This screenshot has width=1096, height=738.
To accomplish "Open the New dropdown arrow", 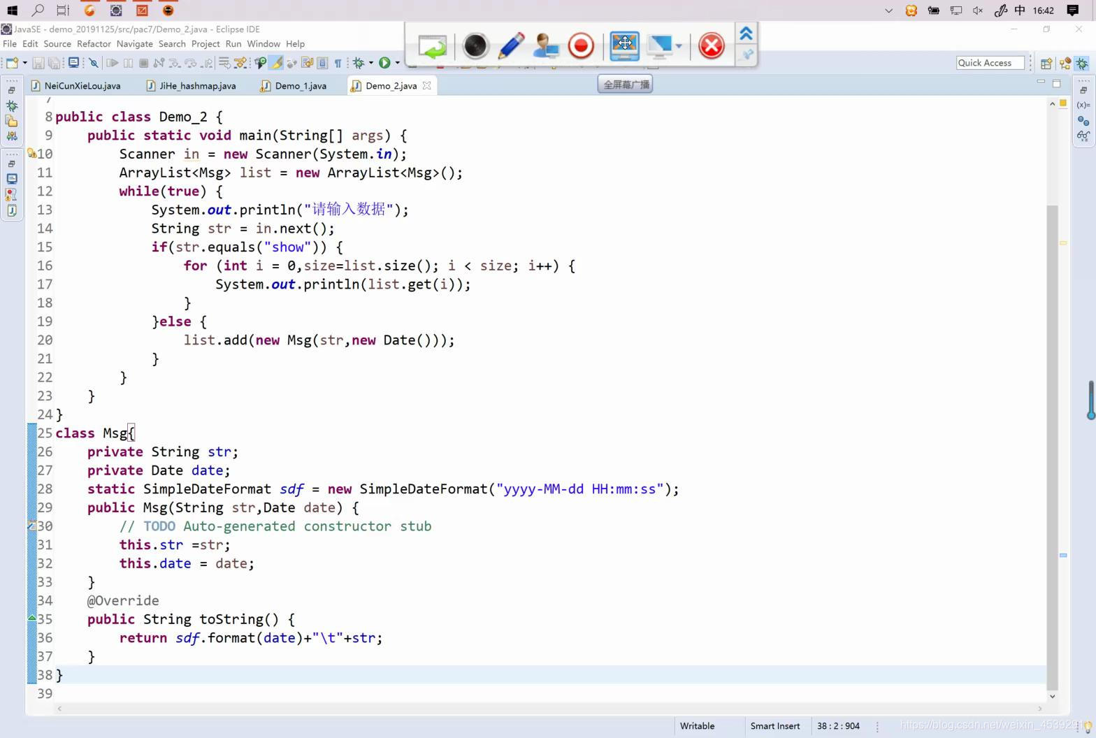I will [x=24, y=63].
